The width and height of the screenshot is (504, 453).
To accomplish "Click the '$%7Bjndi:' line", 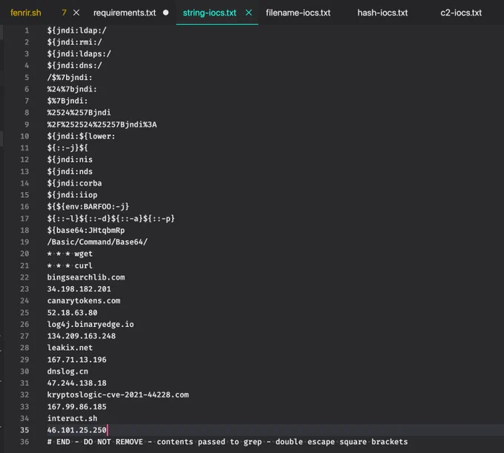I will click(x=67, y=101).
